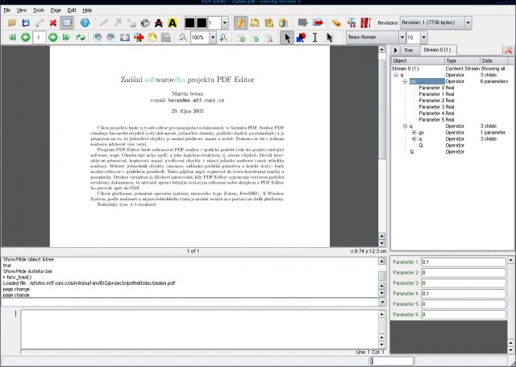Click the play triangle button left of Tree tab
The width and height of the screenshot is (516, 367).
coord(395,50)
